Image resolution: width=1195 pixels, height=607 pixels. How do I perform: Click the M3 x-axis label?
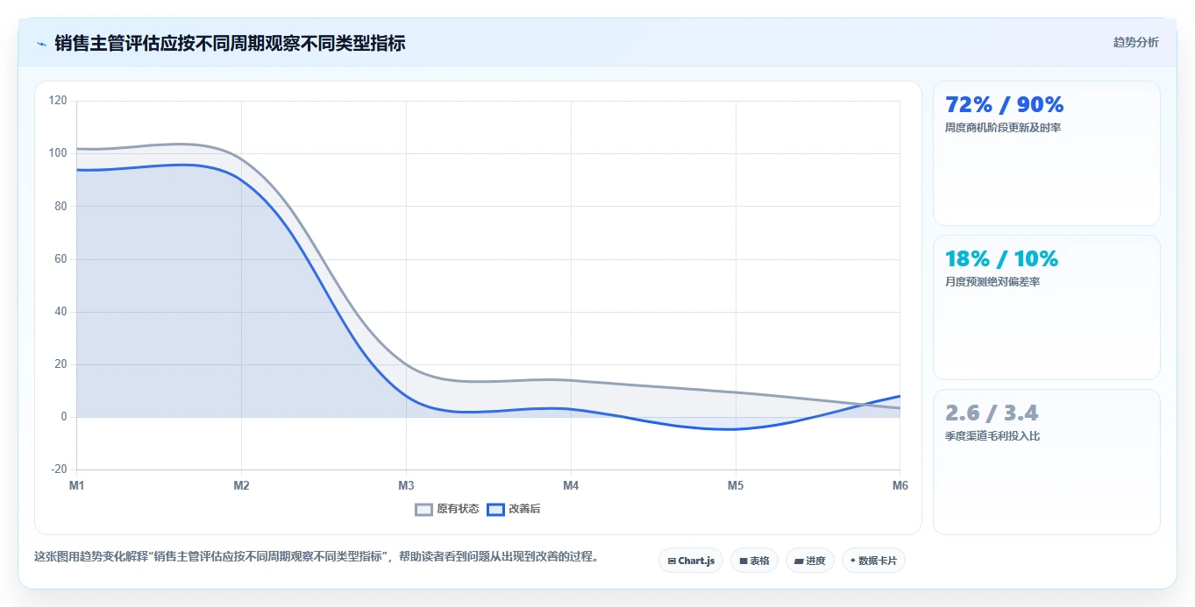(x=406, y=485)
